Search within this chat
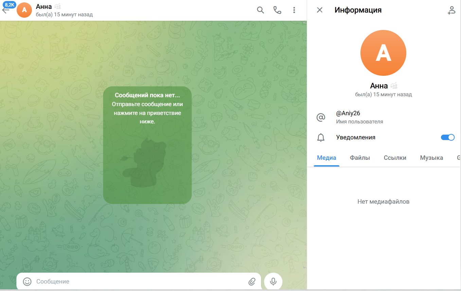The height and width of the screenshot is (291, 461). click(261, 10)
